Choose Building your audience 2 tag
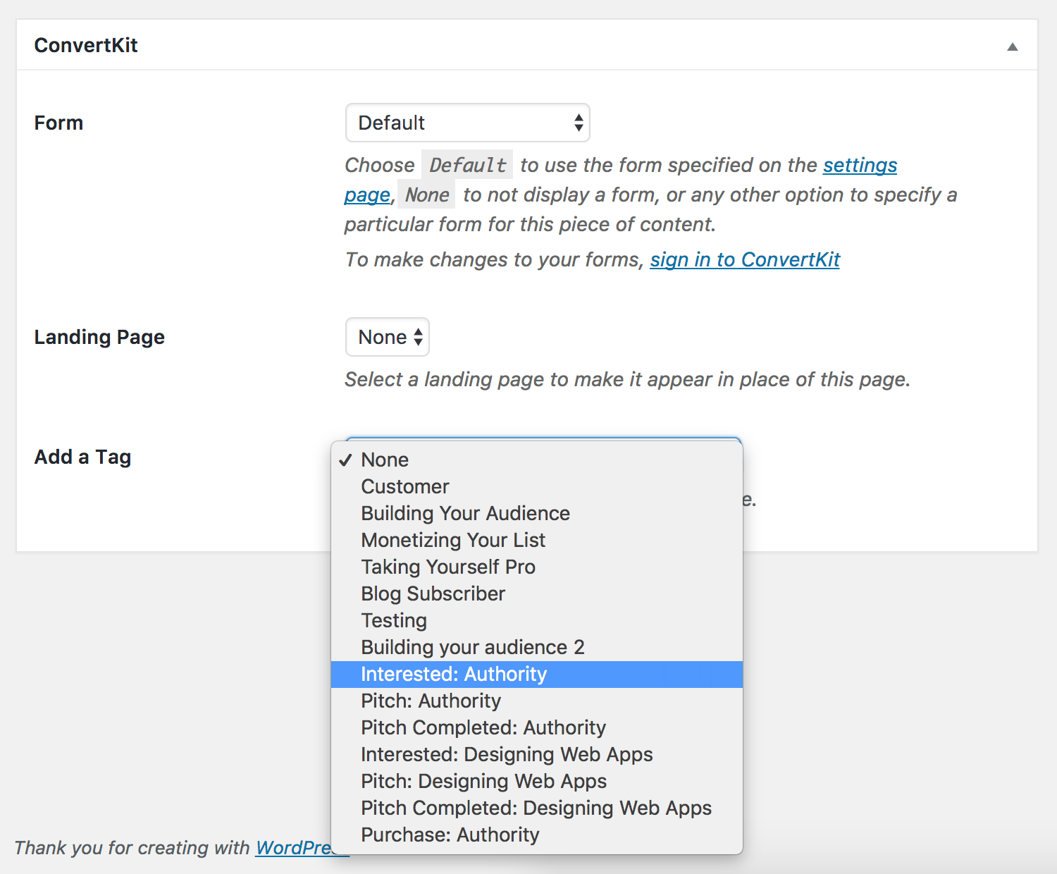 tap(472, 647)
